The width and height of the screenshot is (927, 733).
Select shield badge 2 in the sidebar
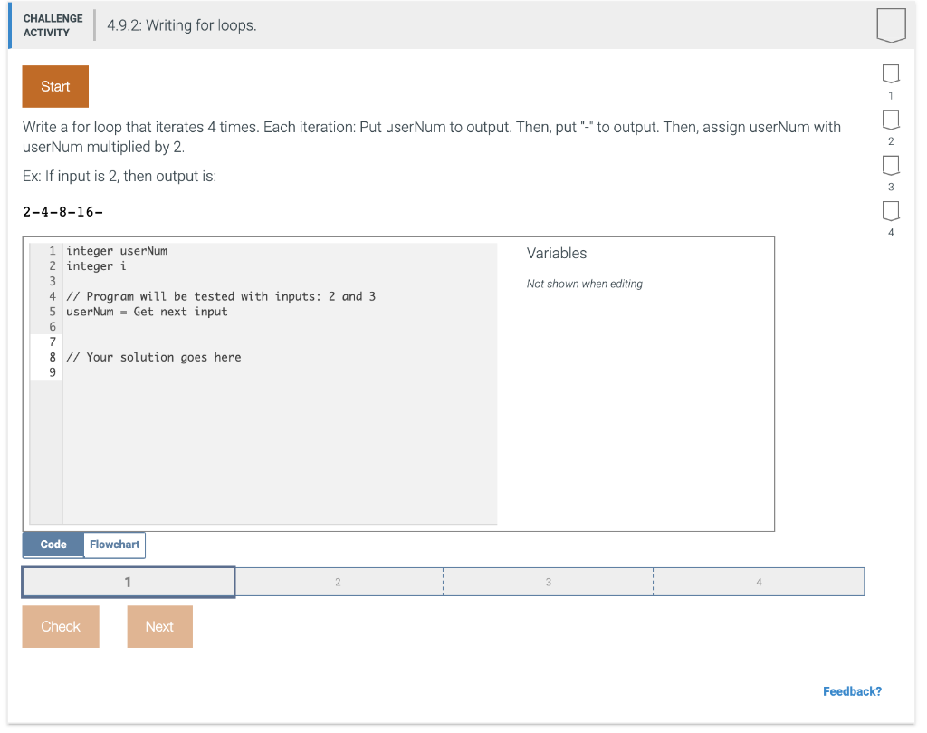[x=890, y=120]
